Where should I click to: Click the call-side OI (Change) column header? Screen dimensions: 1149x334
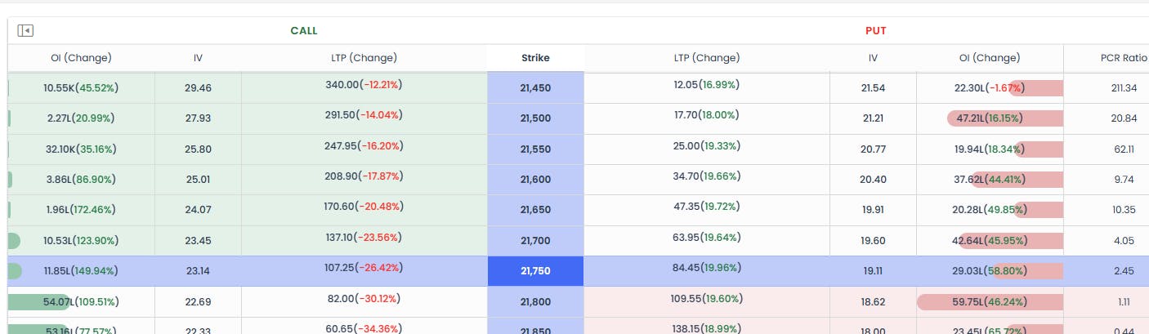point(81,58)
